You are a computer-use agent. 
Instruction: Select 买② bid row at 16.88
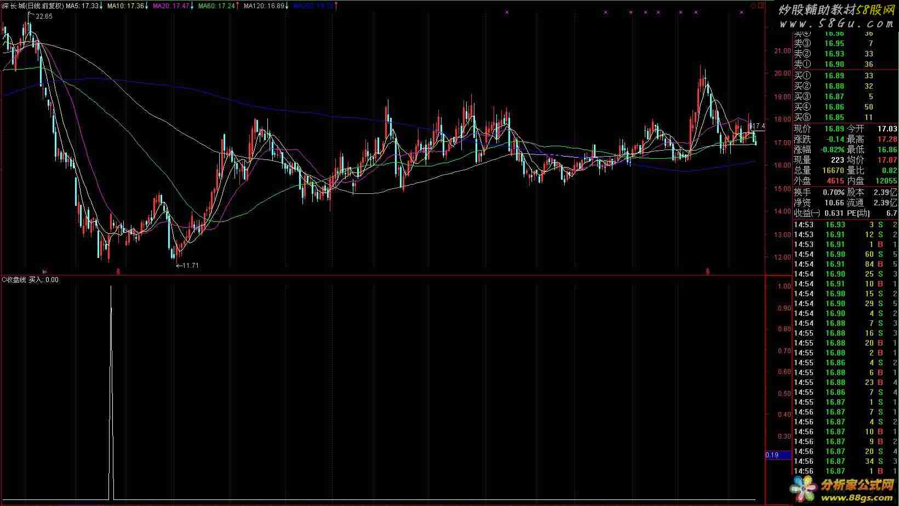(x=846, y=86)
